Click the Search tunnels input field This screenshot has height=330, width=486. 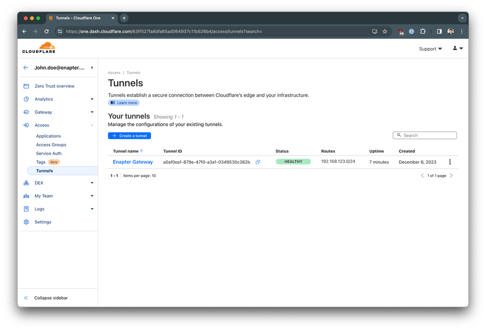424,135
